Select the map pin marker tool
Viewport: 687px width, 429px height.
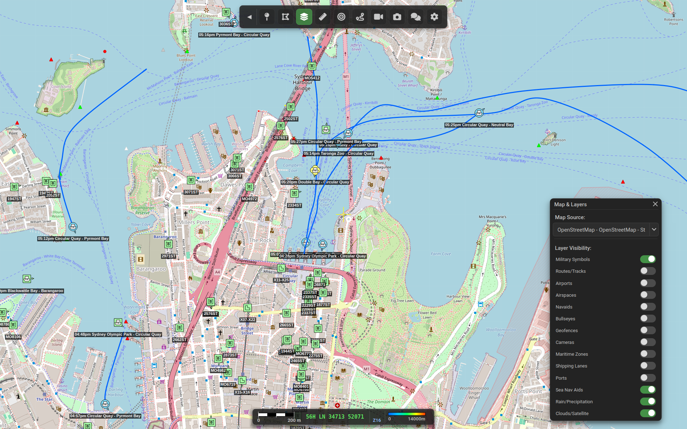[267, 17]
